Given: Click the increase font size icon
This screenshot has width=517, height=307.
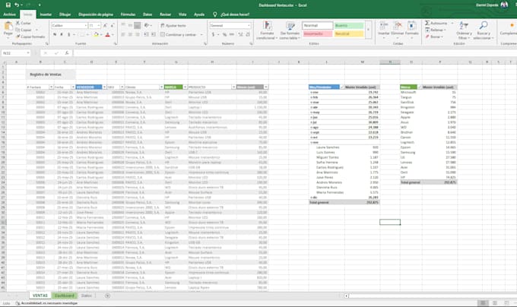Looking at the screenshot, I should click(x=105, y=25).
